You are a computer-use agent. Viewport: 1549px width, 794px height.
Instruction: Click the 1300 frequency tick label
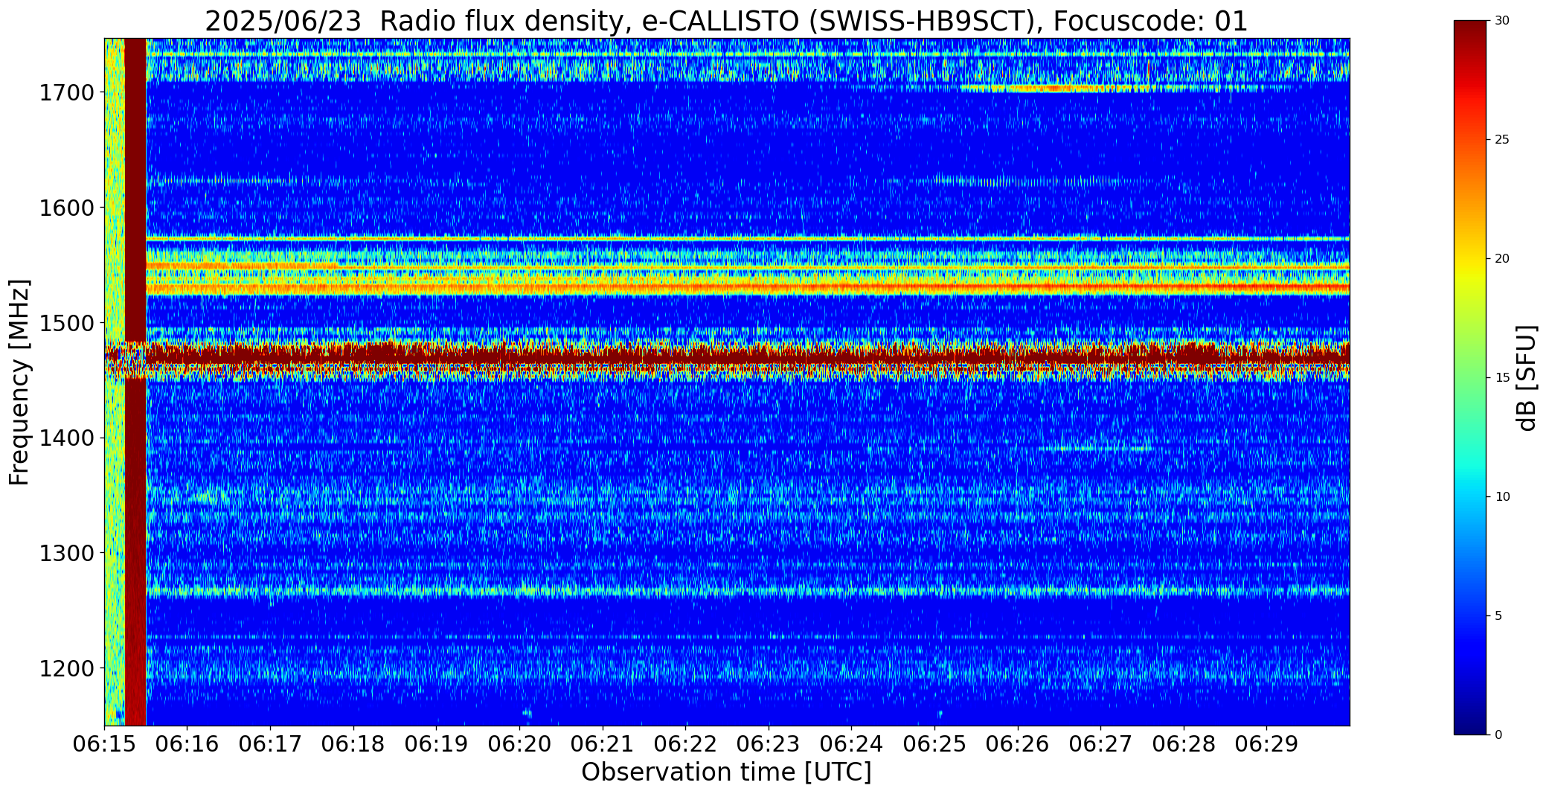pos(66,554)
